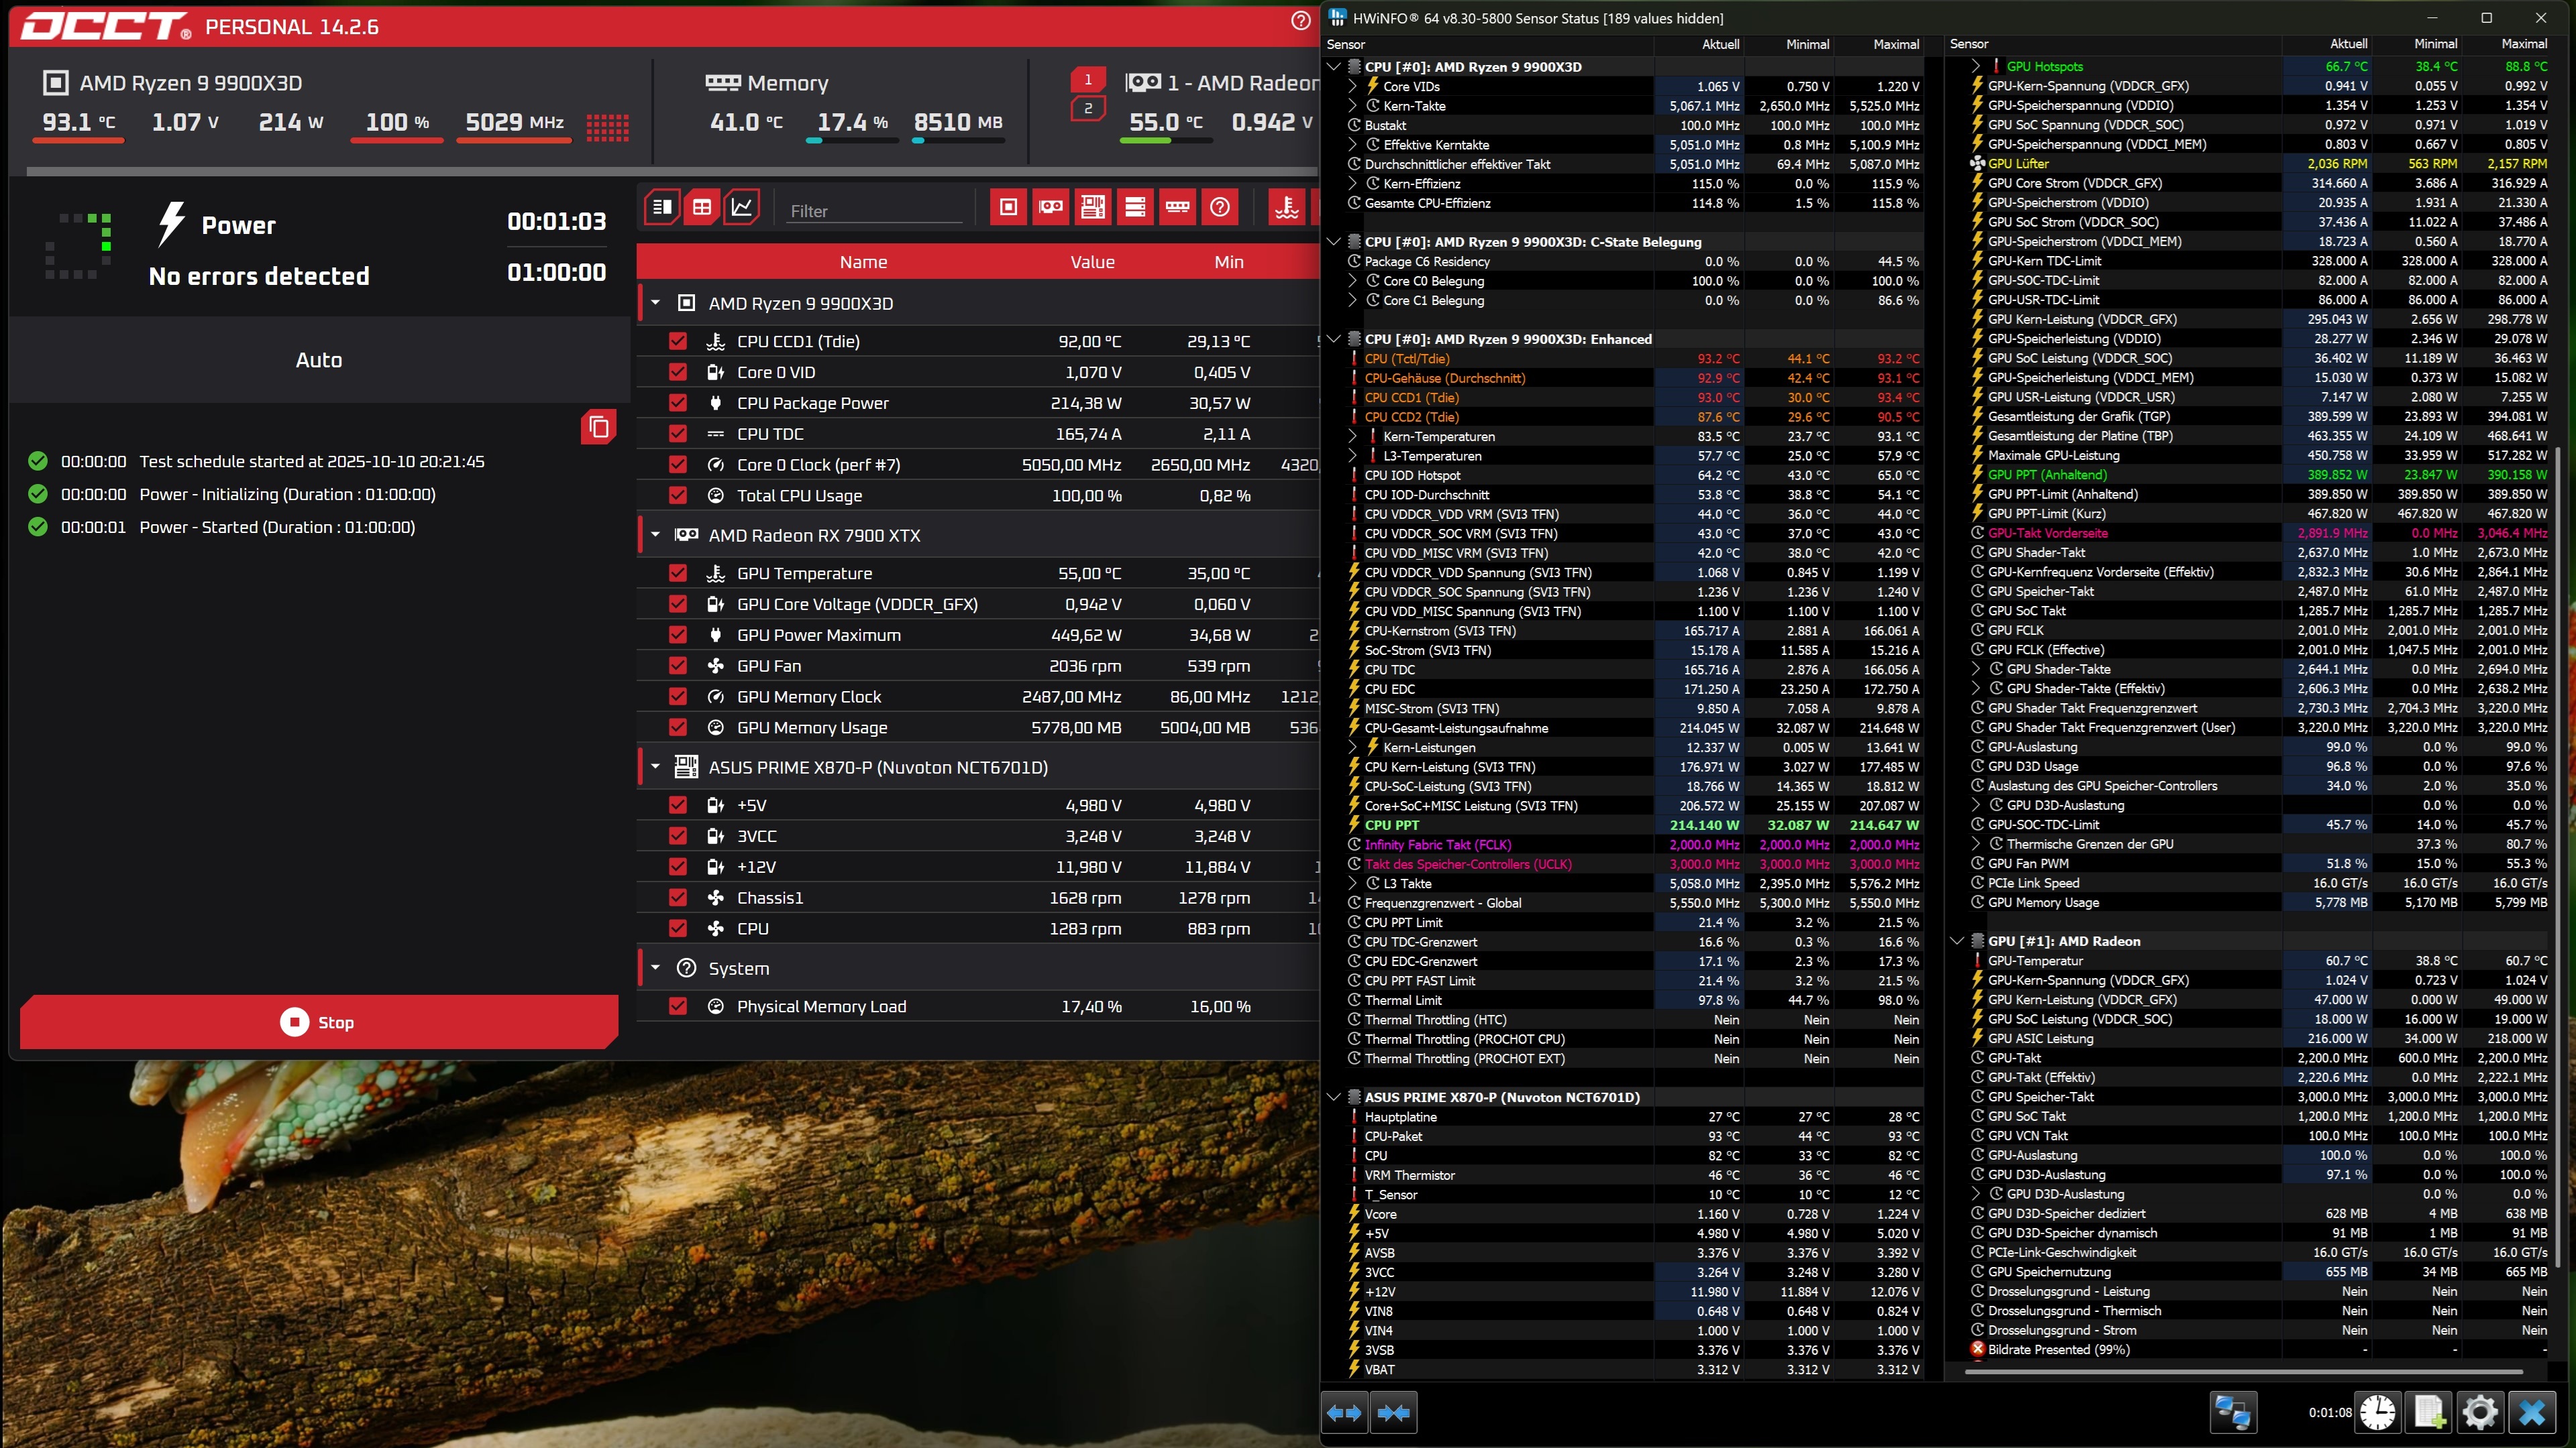Toggle the Physical Memory Load checkbox
The height and width of the screenshot is (1448, 2576).
pyautogui.click(x=678, y=1006)
